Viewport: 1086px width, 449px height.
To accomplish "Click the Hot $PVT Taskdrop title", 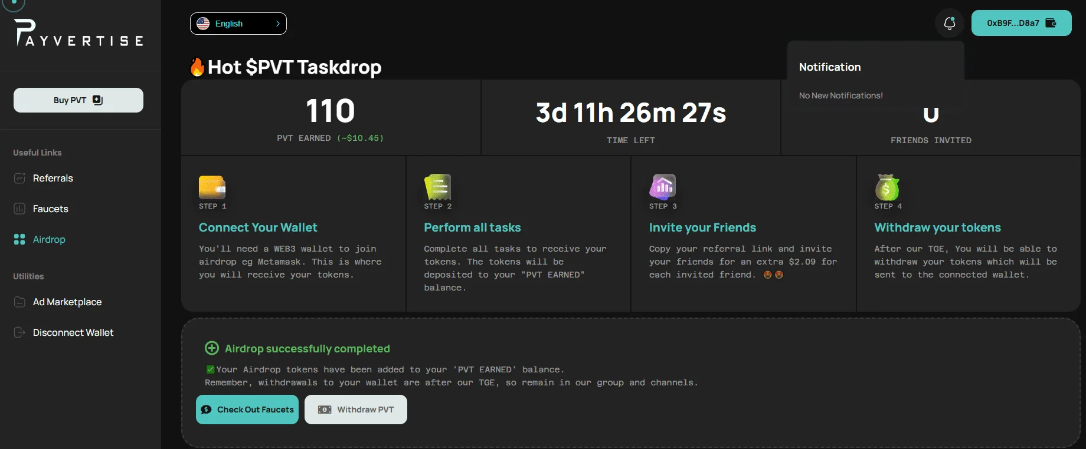I will [x=295, y=67].
